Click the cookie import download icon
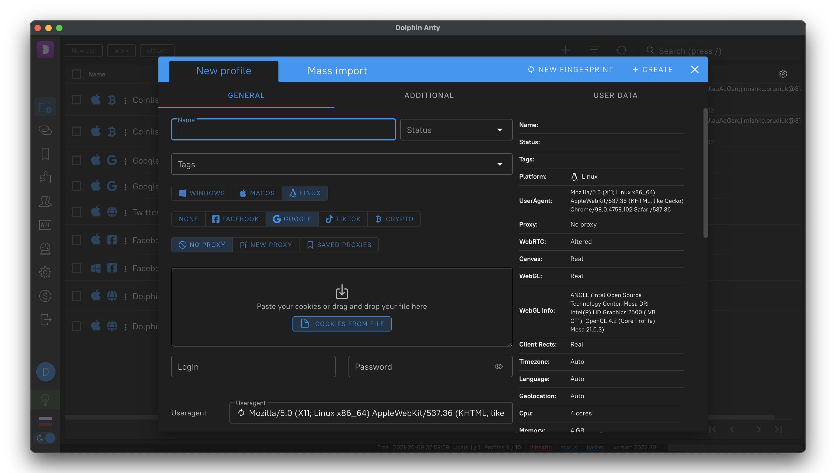The width and height of the screenshot is (836, 473). coord(342,292)
